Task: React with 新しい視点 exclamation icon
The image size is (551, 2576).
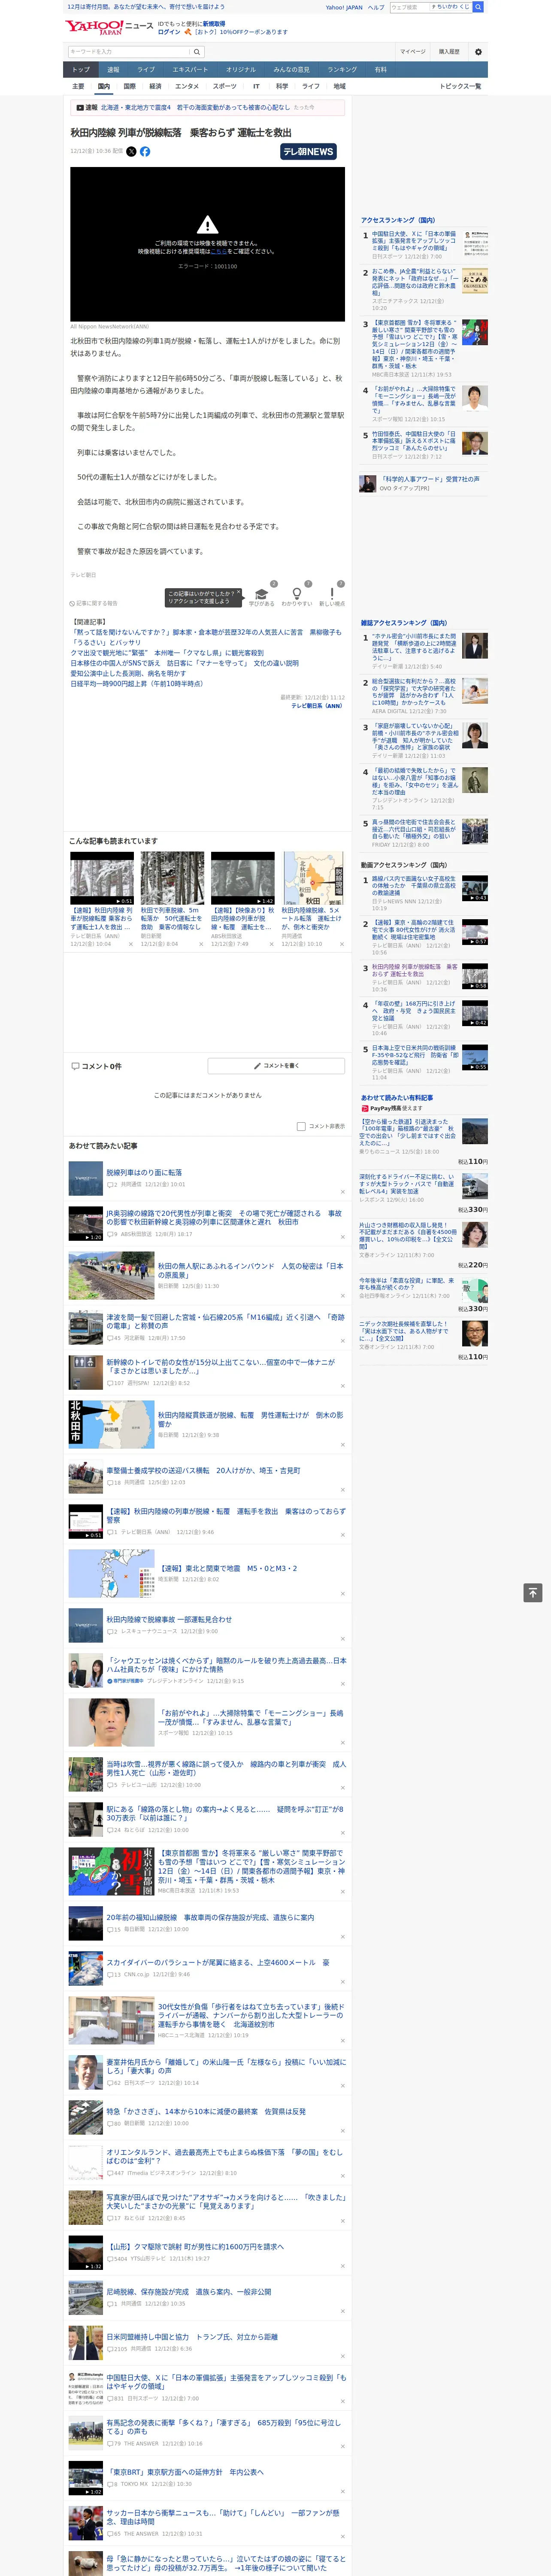Action: tap(332, 594)
